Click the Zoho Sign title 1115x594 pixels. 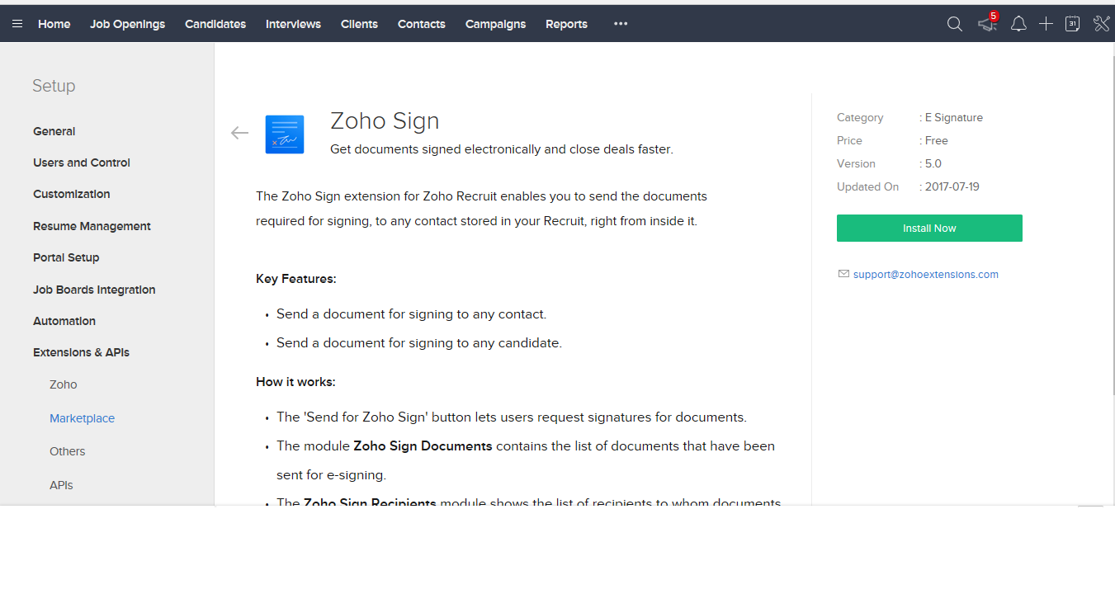pos(385,120)
